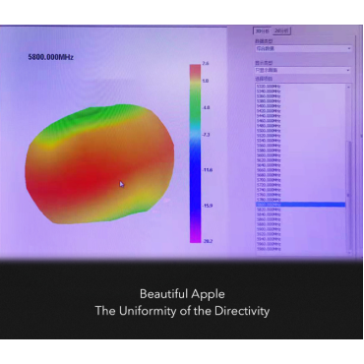Select 5780.000MHz in the frequency list
This screenshot has width=364, height=364.
269,200
